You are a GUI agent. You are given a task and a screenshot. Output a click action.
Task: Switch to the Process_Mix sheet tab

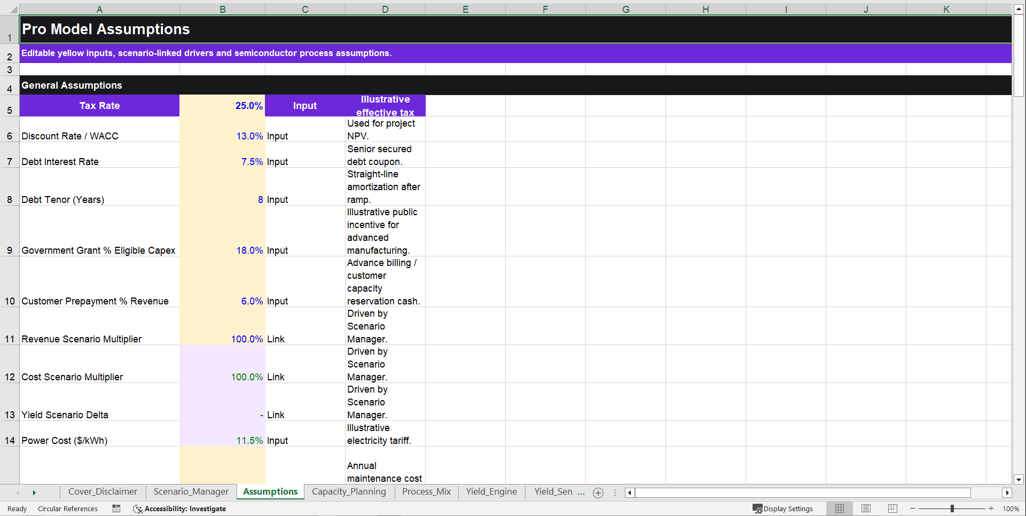click(426, 491)
